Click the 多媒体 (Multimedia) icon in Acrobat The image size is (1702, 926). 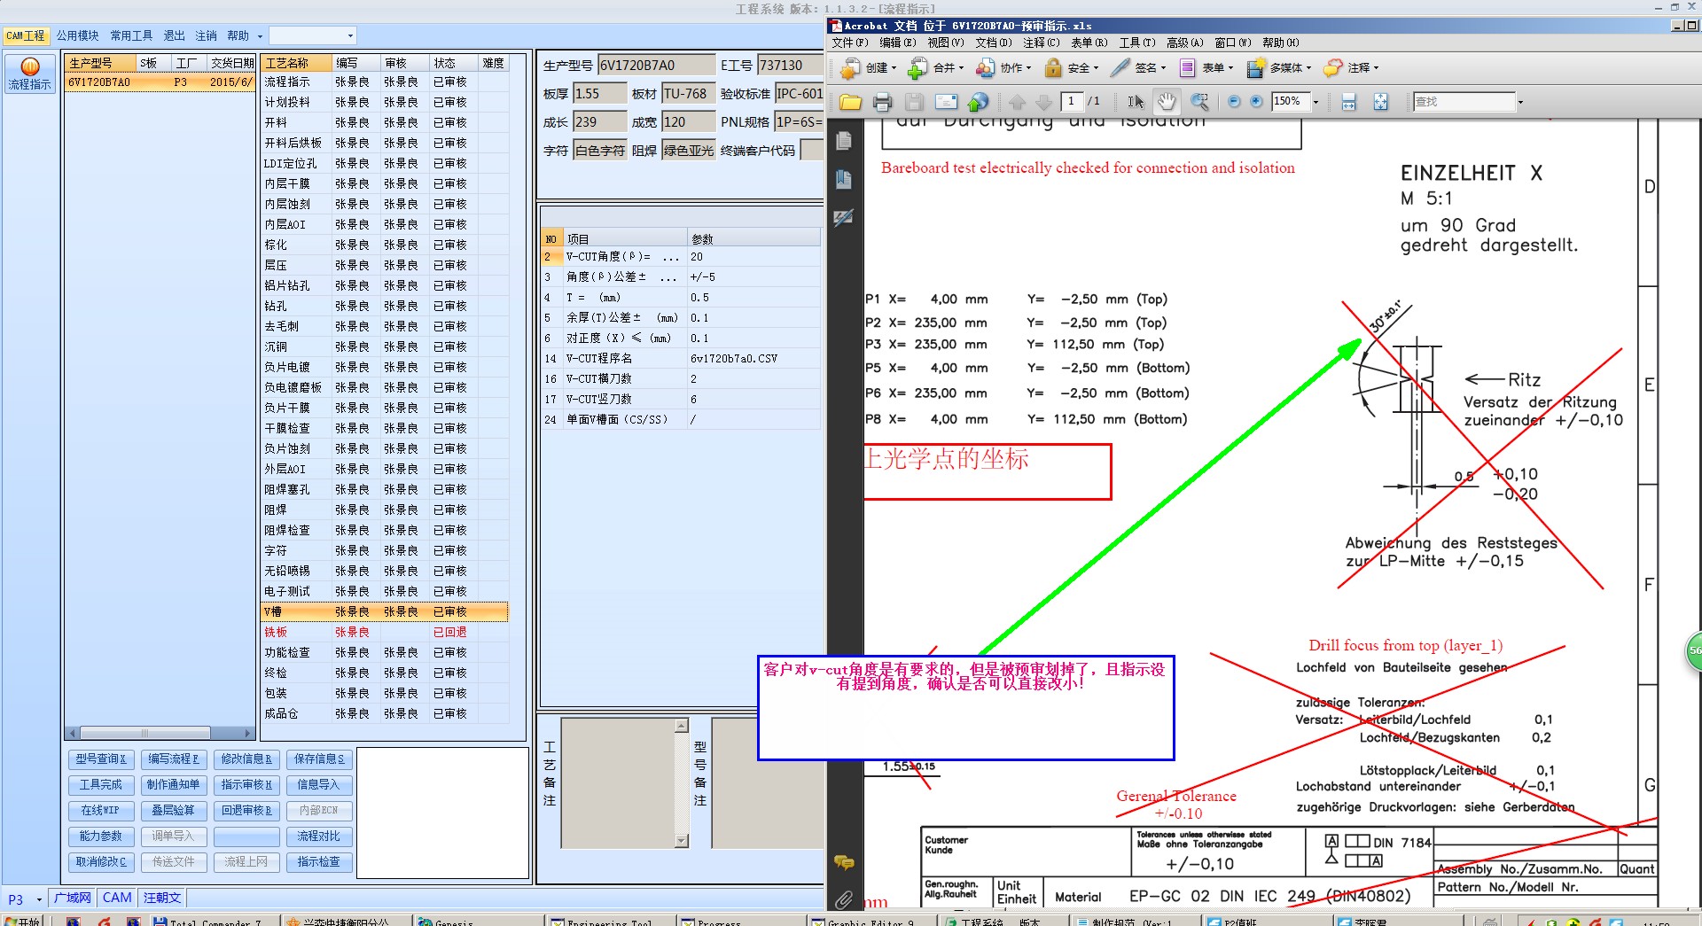pyautogui.click(x=1255, y=67)
